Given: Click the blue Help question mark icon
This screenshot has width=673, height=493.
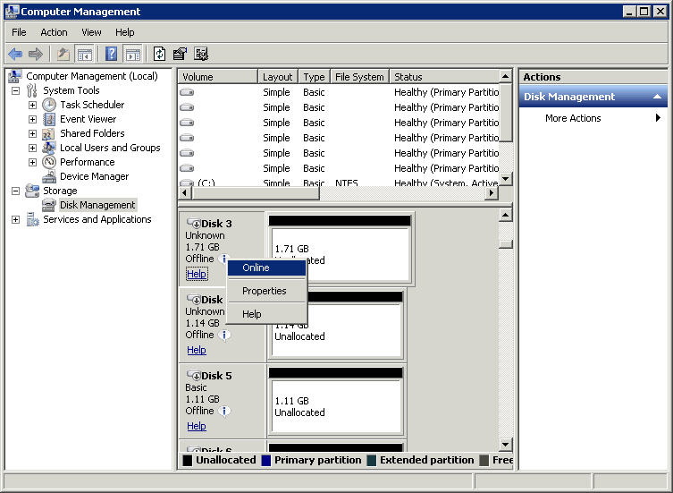Looking at the screenshot, I should tap(111, 55).
